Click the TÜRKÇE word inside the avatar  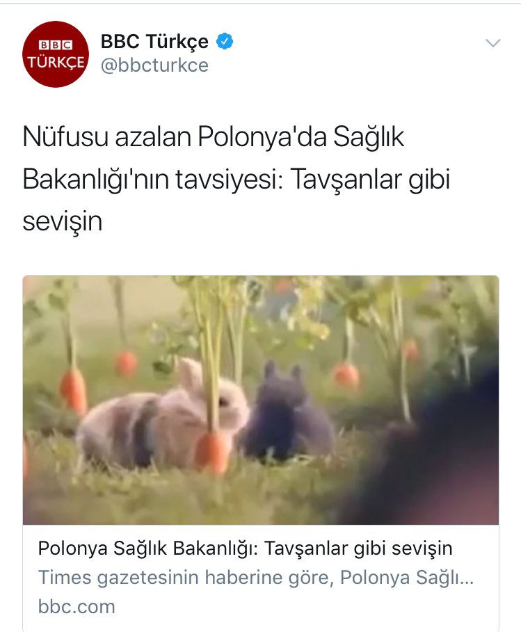56,63
